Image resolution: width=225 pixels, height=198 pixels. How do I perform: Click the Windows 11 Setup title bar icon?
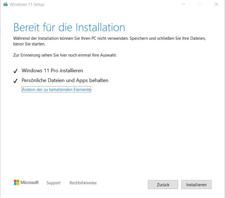pos(6,4)
